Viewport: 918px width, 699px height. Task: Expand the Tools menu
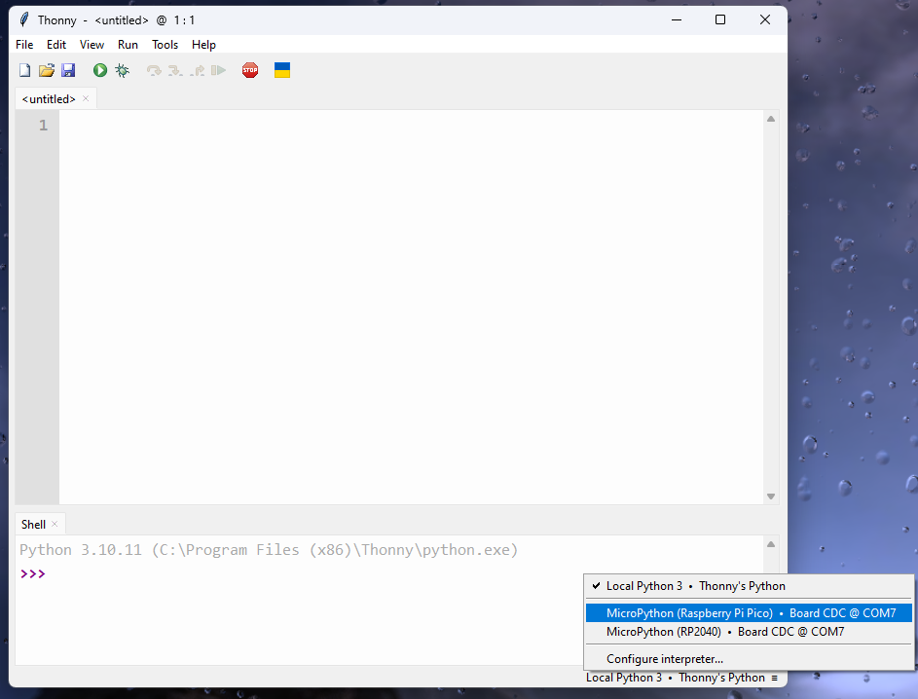(165, 45)
